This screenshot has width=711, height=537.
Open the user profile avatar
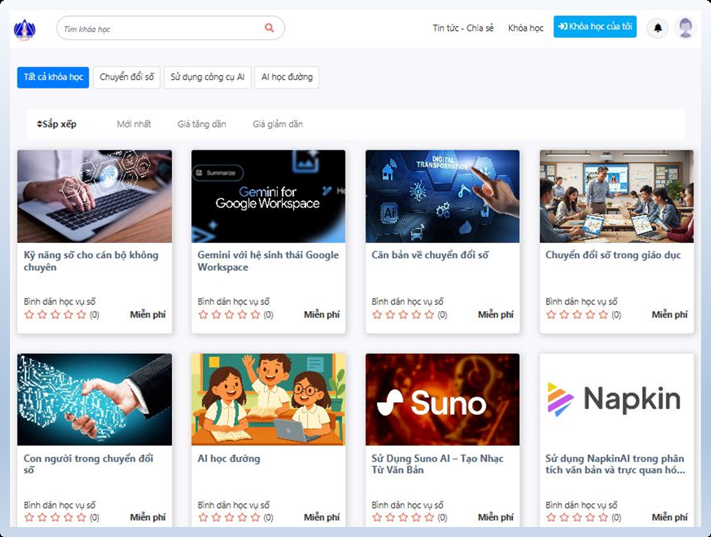(686, 28)
